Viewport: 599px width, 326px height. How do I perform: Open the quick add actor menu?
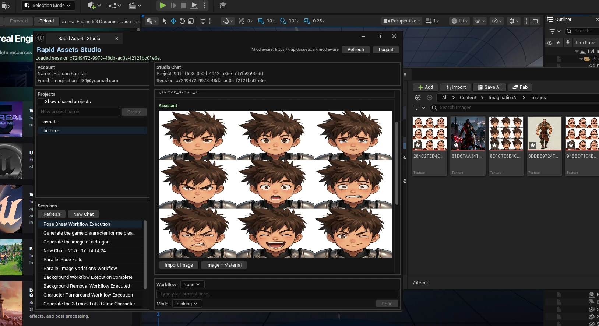tap(94, 6)
